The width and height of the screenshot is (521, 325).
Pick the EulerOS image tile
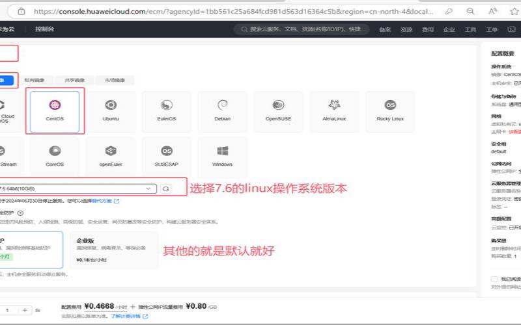pyautogui.click(x=167, y=111)
